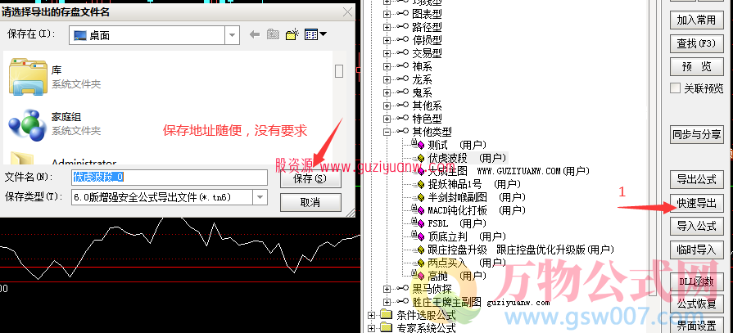733x333 pixels.
Task: Click the 同步与分享 button
Action: tap(696, 134)
